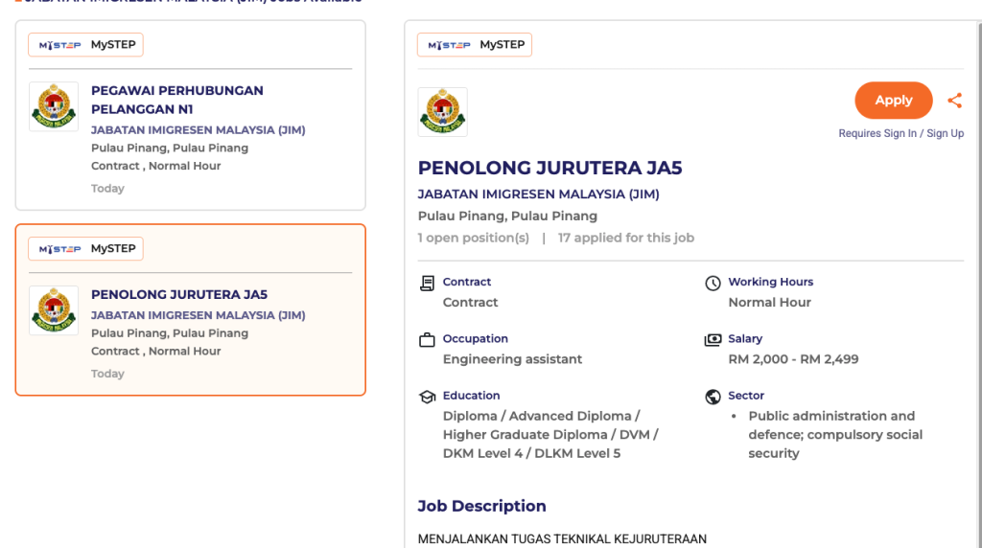The height and width of the screenshot is (548, 982).
Task: Open the PEGAWAI PERHUBUNGAN PELANGGAN N1 job listing
Action: (176, 100)
